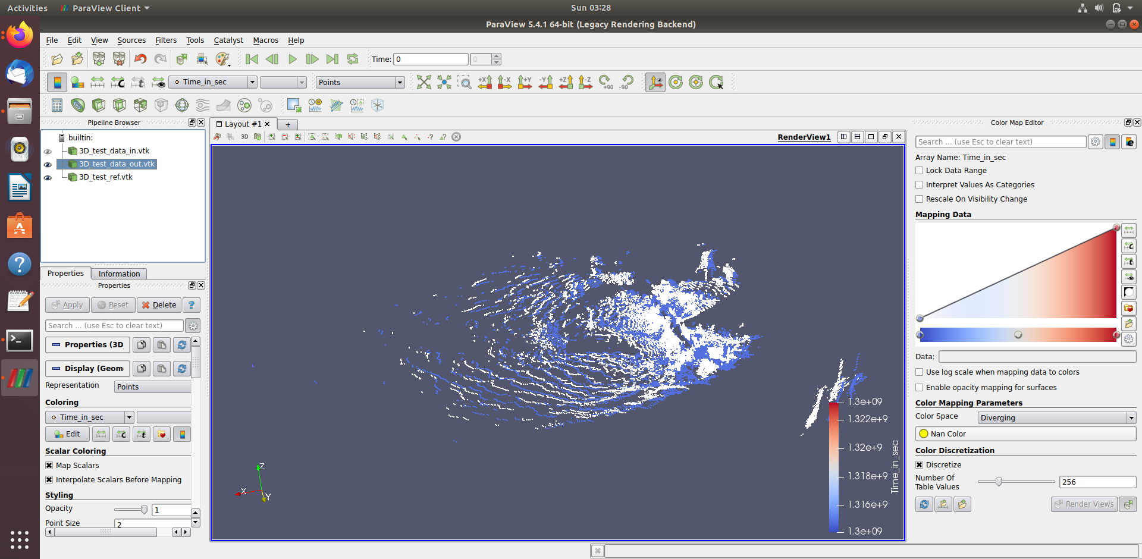Toggle the Loop animation icon
The width and height of the screenshot is (1142, 559).
point(353,59)
